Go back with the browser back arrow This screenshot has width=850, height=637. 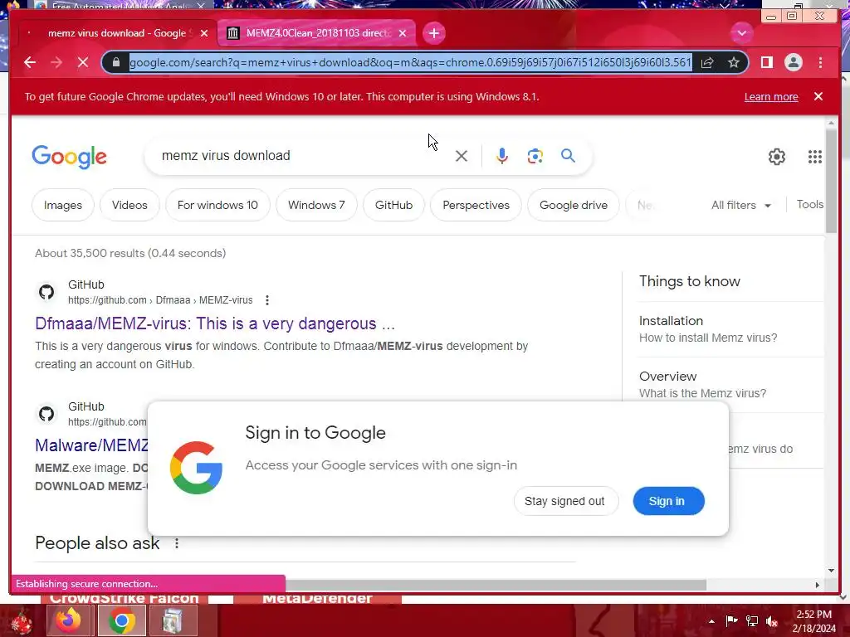click(x=30, y=63)
